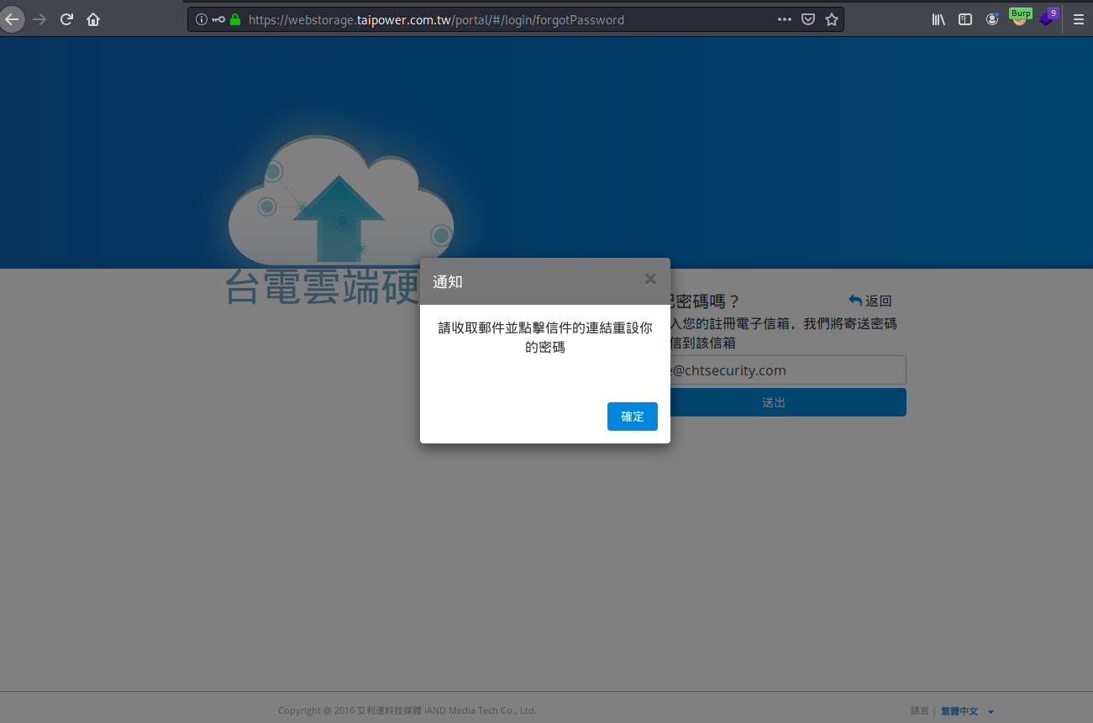Click the 通知 dialog title
The width and height of the screenshot is (1093, 723).
pyautogui.click(x=448, y=282)
